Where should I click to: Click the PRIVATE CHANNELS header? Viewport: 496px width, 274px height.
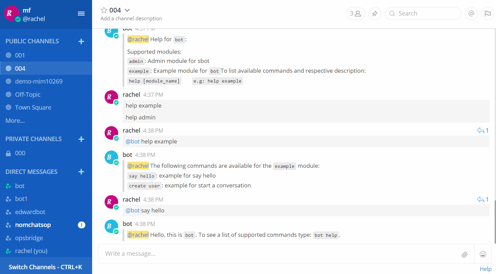click(34, 139)
